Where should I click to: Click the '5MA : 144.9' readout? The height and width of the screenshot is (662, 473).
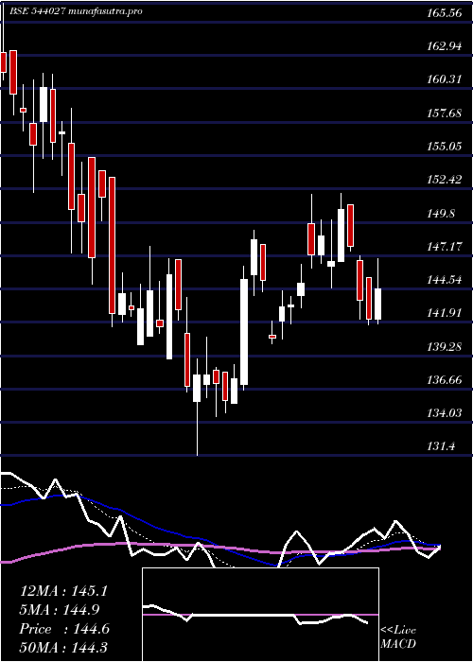coord(60,610)
